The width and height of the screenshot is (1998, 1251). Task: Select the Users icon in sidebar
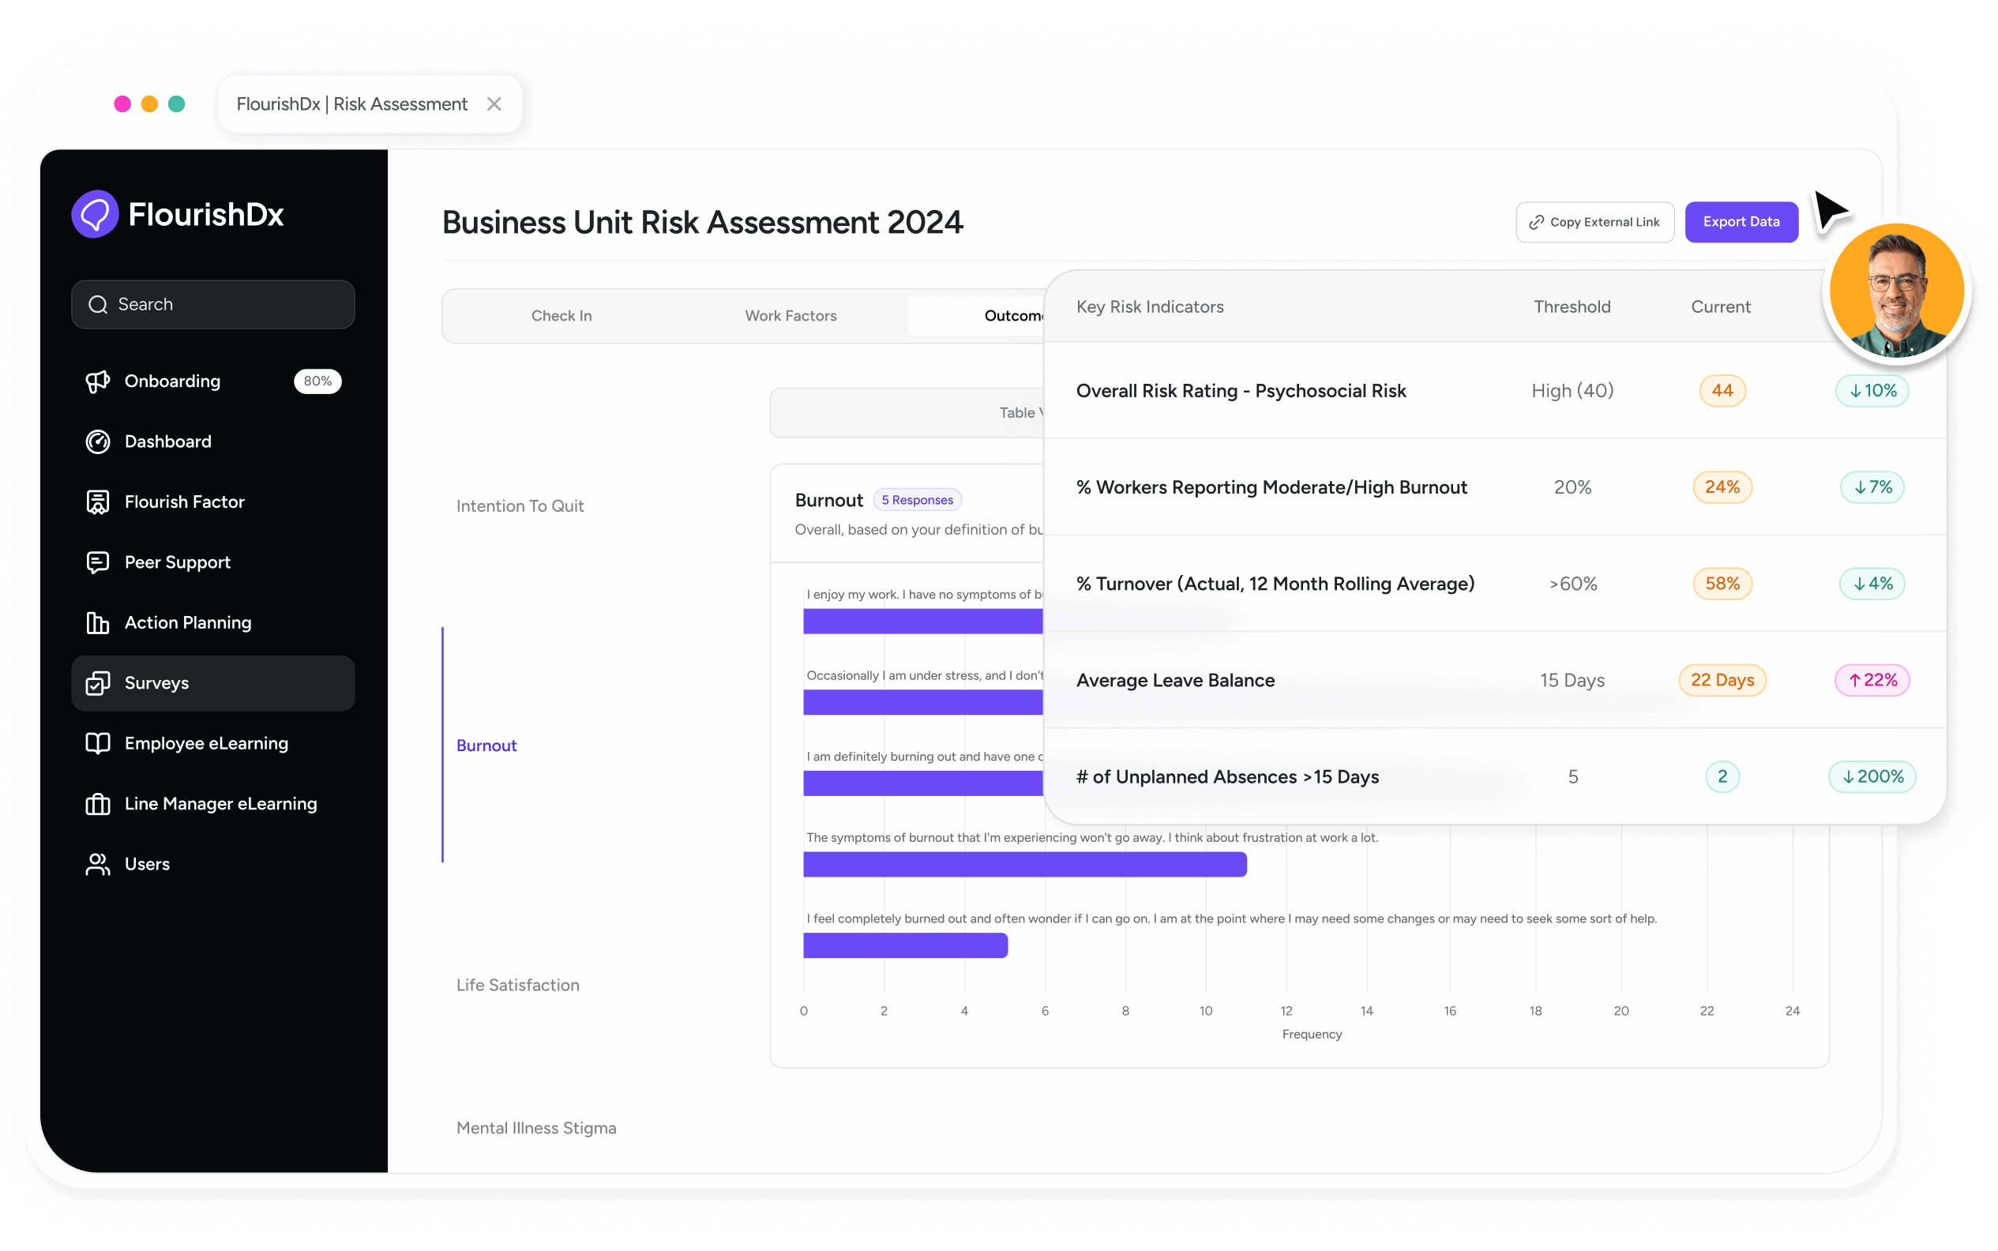99,863
